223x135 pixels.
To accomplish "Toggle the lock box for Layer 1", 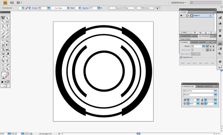I will pyautogui.click(x=184, y=16).
